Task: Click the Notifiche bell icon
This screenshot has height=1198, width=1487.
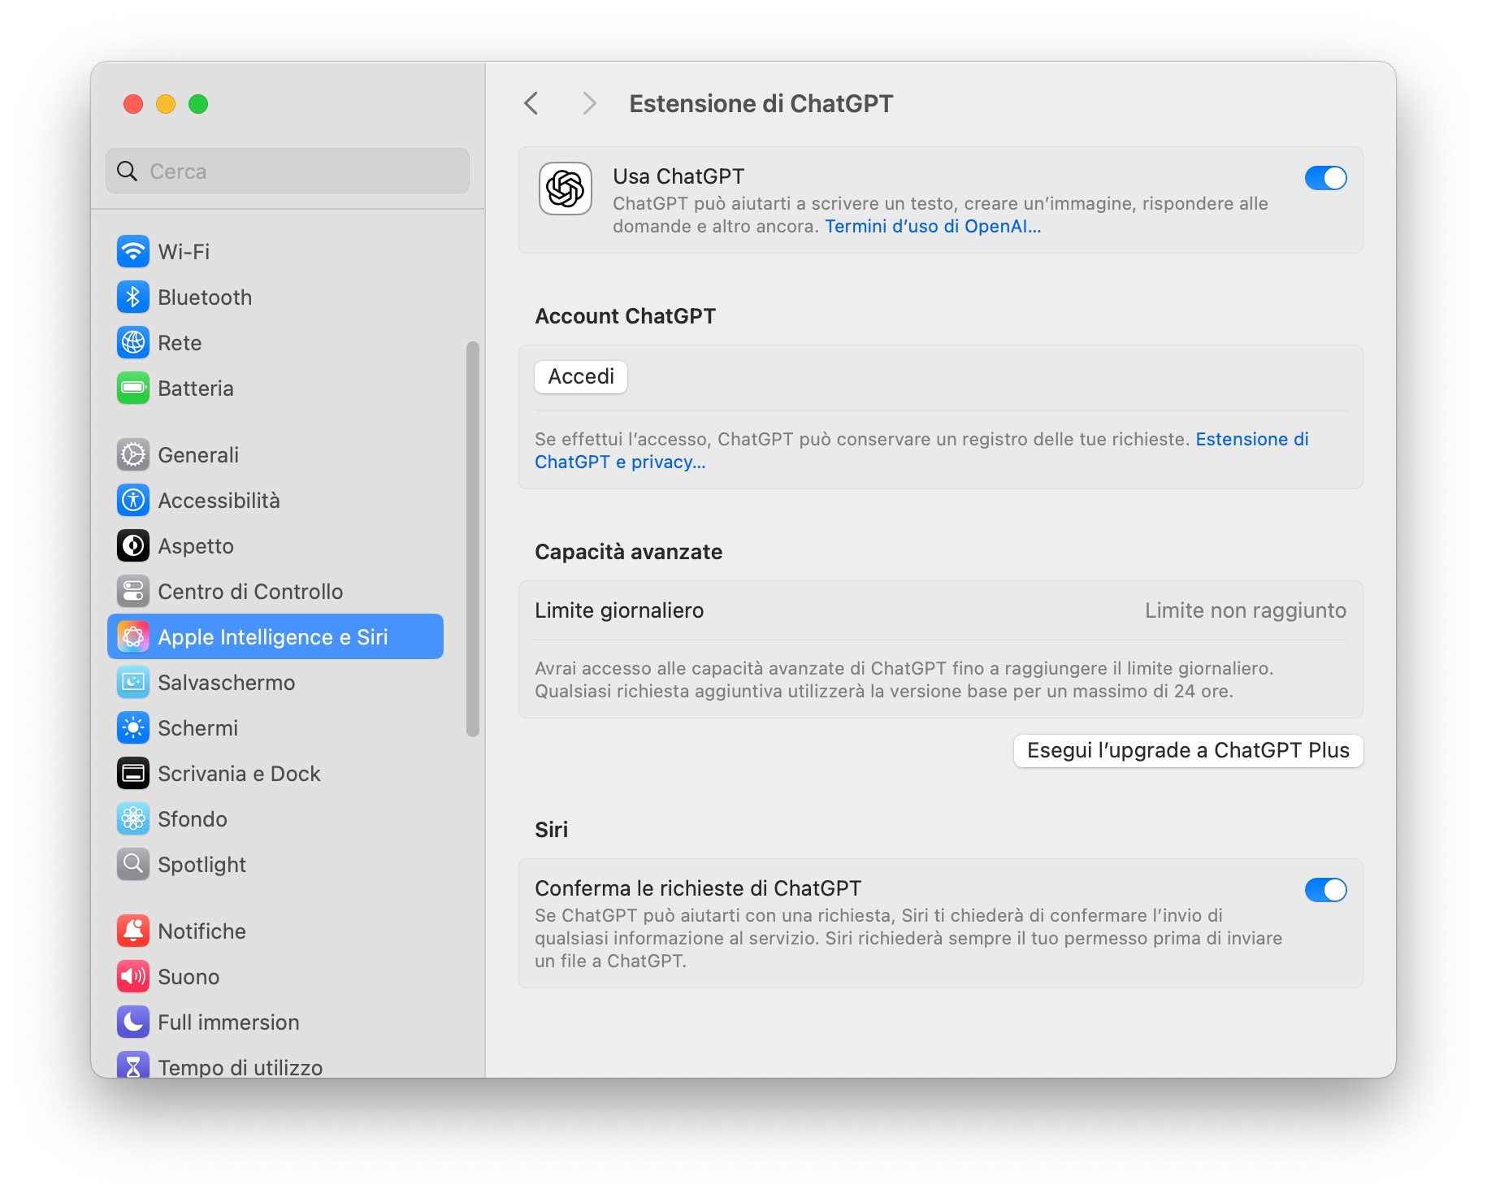Action: (x=133, y=931)
